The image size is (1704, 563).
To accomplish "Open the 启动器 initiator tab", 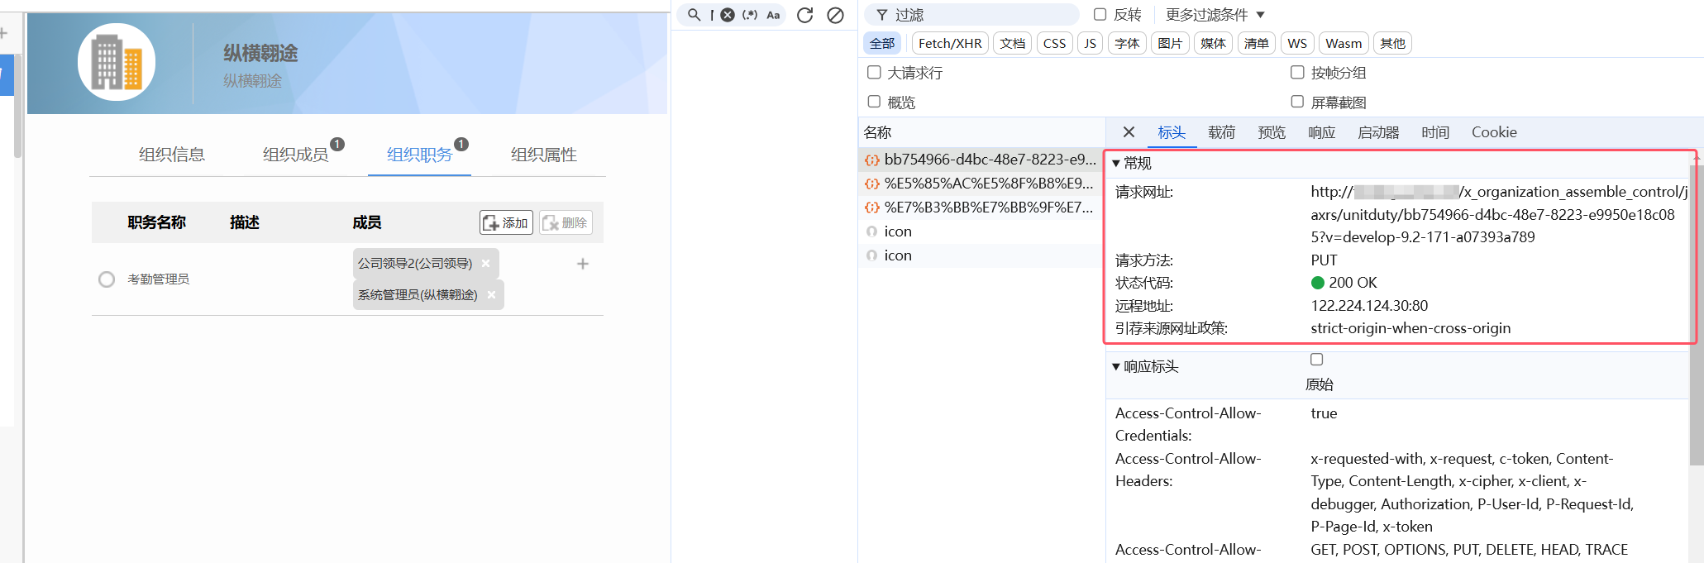I will (x=1378, y=132).
